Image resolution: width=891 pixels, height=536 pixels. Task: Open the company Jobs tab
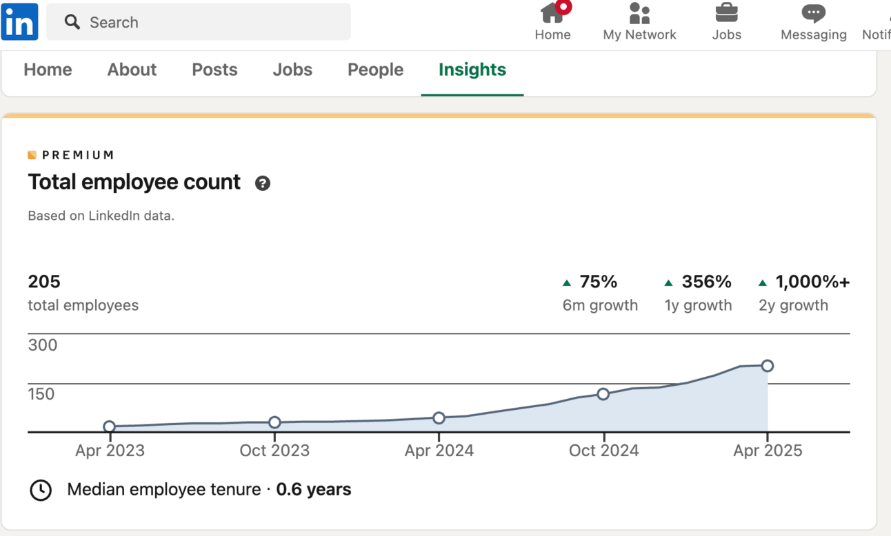point(292,70)
